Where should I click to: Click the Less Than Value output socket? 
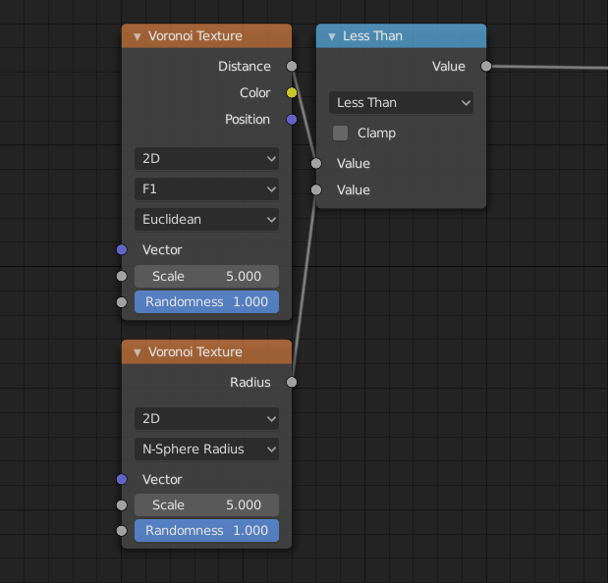pyautogui.click(x=485, y=67)
